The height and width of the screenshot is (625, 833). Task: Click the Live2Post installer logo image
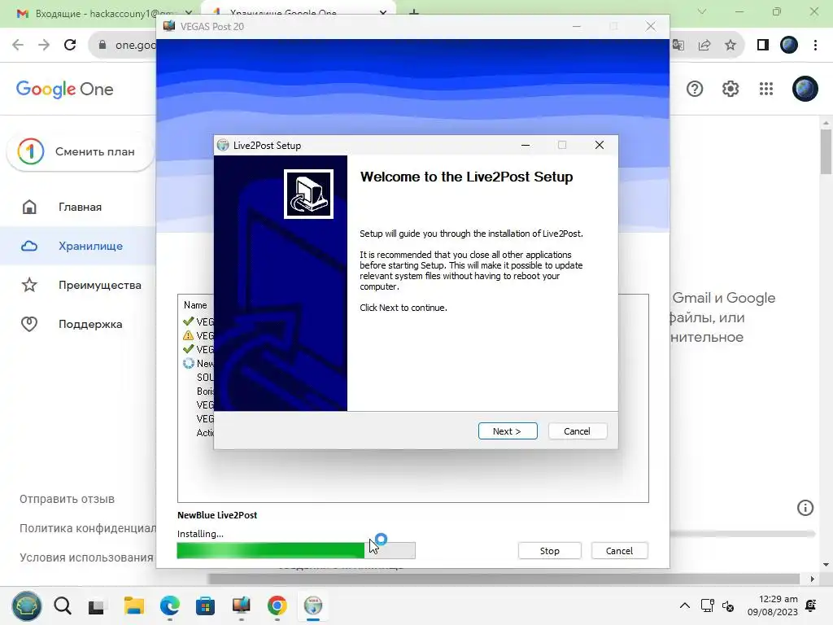point(308,194)
